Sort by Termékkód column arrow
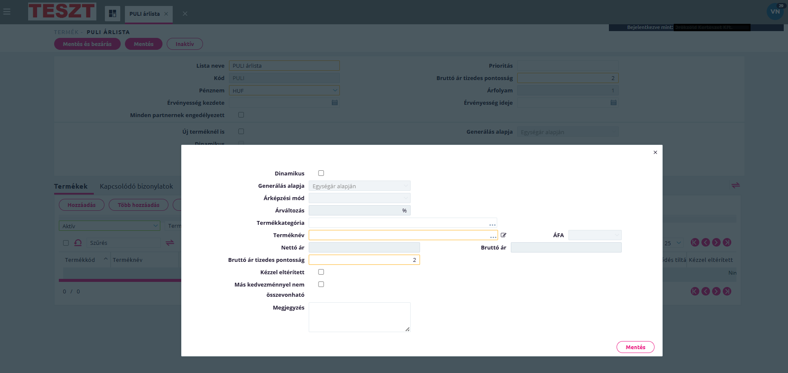Screen dimensions: 788x373 click(106, 259)
